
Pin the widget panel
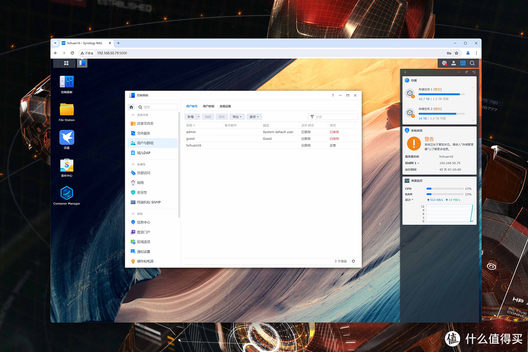click(x=466, y=72)
